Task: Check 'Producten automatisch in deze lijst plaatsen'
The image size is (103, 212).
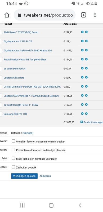Action: (13, 149)
